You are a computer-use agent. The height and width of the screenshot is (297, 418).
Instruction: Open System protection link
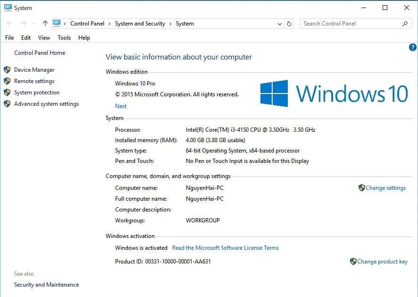click(x=37, y=93)
